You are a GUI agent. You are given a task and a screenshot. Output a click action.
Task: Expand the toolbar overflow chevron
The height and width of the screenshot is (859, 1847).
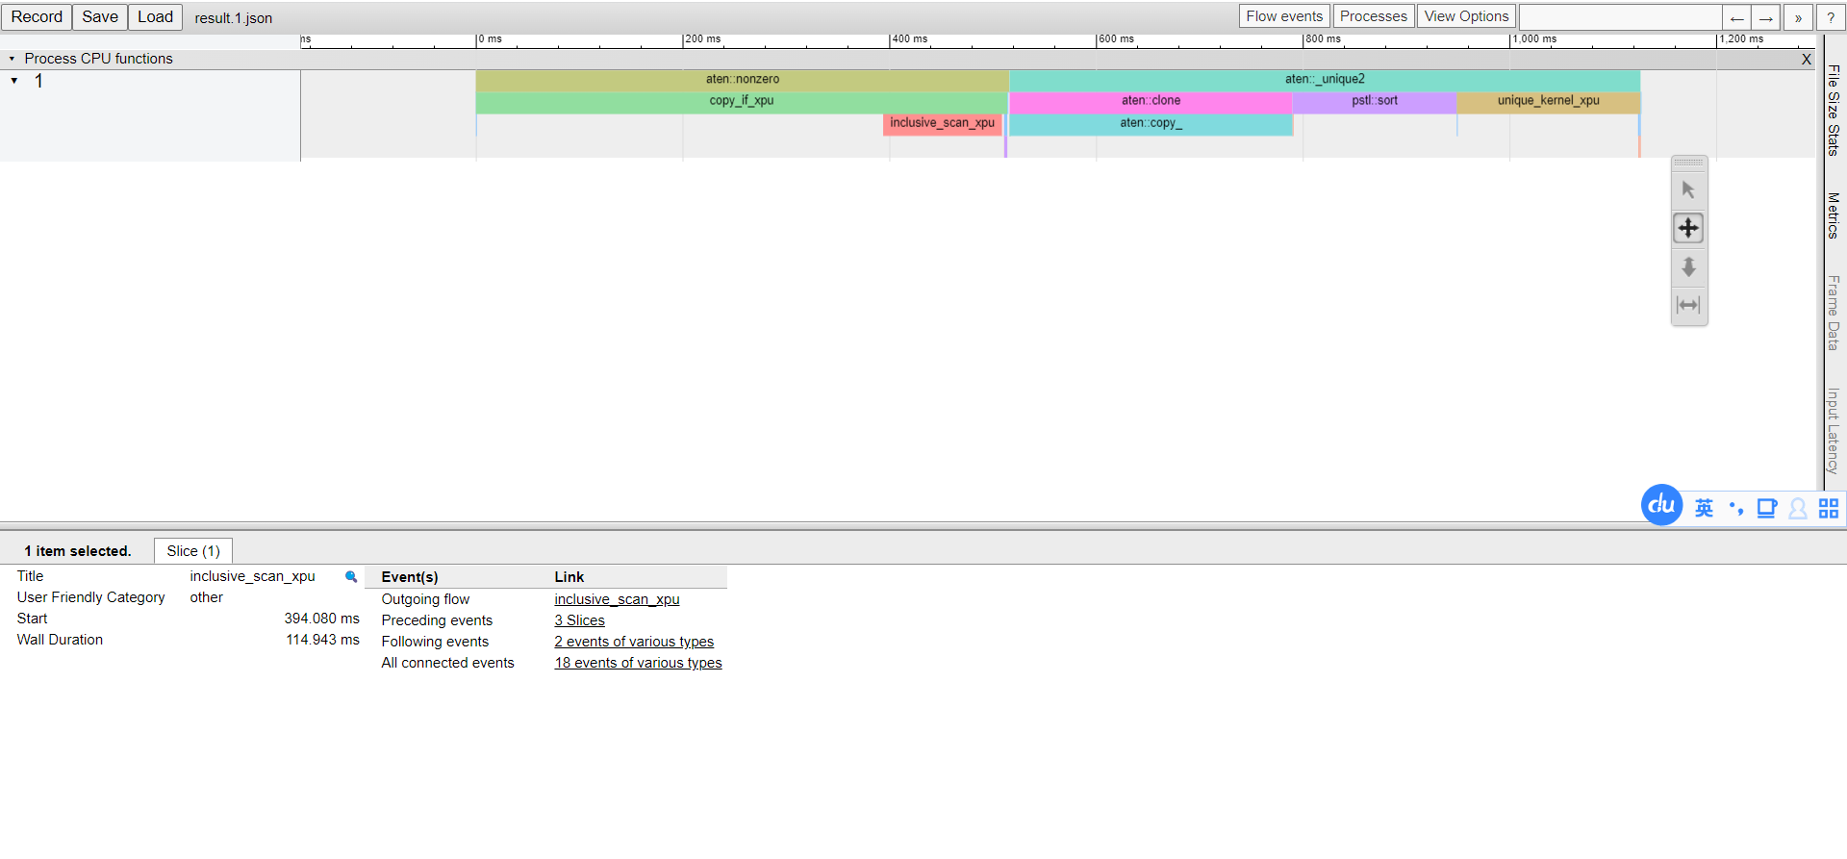(x=1798, y=17)
